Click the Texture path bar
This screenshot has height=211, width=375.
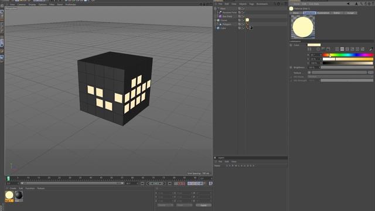coord(339,73)
